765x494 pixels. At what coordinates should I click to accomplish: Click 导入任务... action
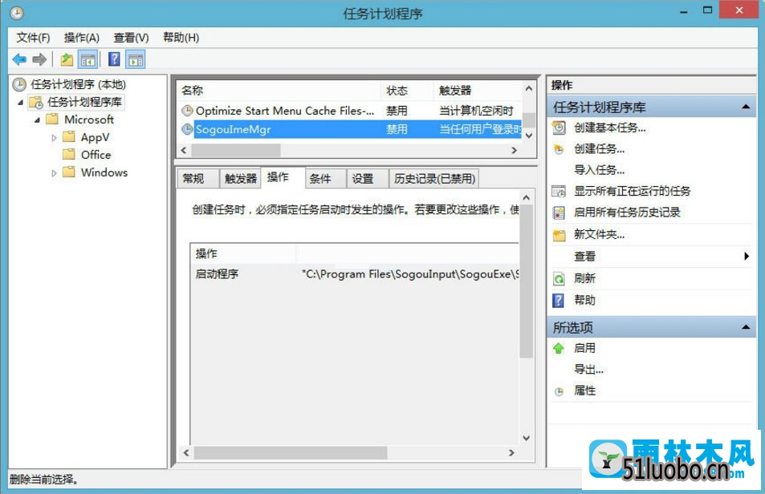[x=599, y=170]
